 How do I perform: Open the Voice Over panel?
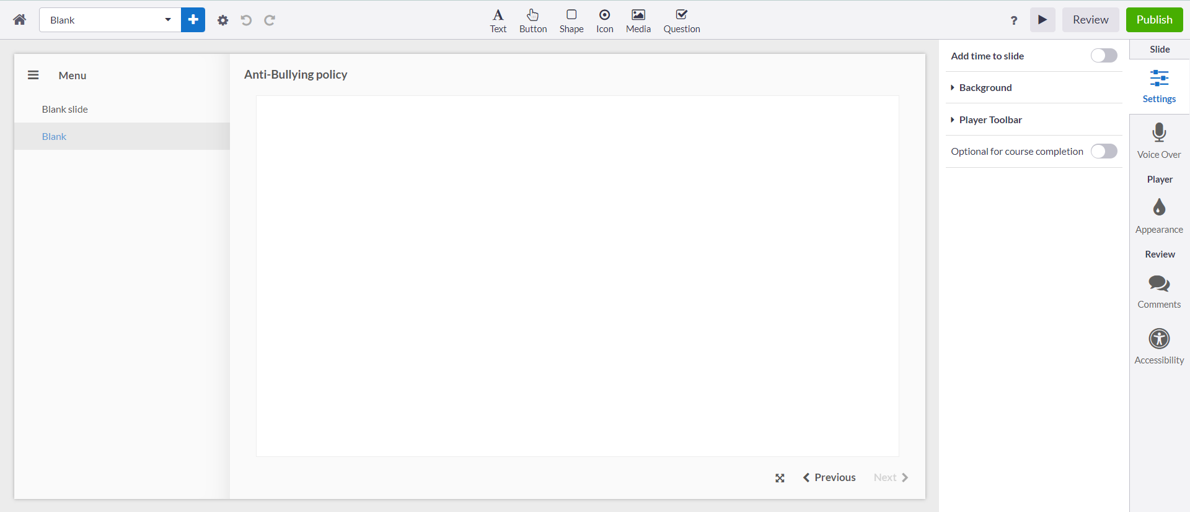click(1159, 141)
